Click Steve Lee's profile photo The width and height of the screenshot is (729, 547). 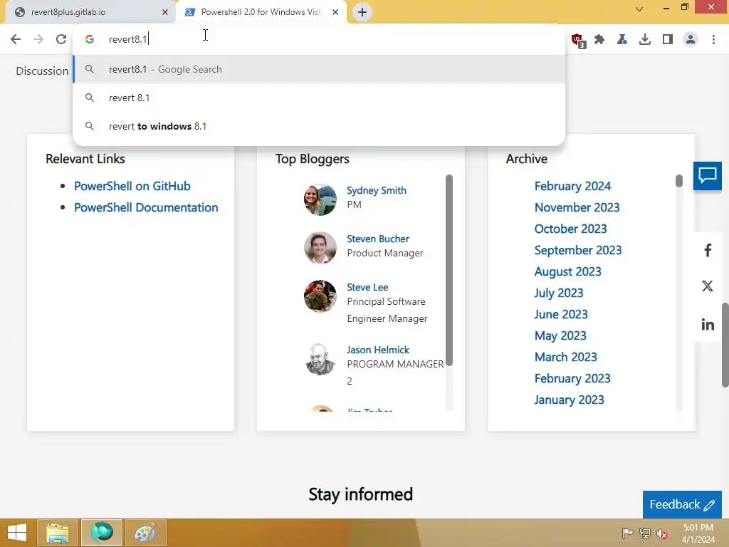click(320, 296)
